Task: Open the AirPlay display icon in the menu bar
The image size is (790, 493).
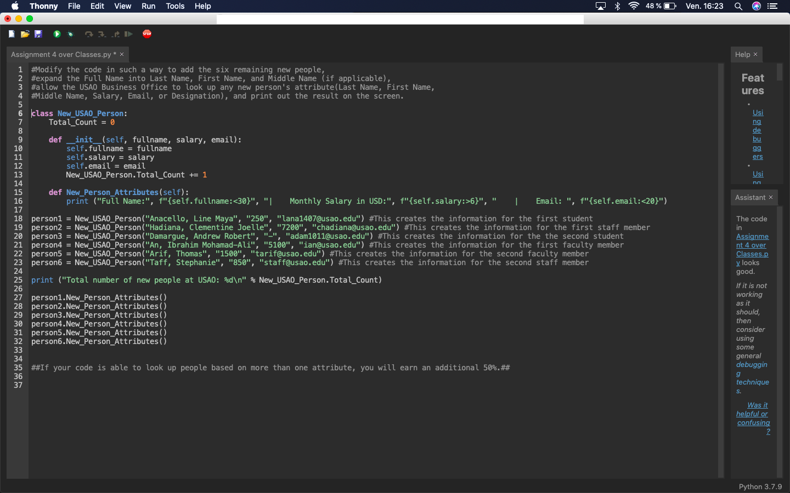Action: click(601, 6)
